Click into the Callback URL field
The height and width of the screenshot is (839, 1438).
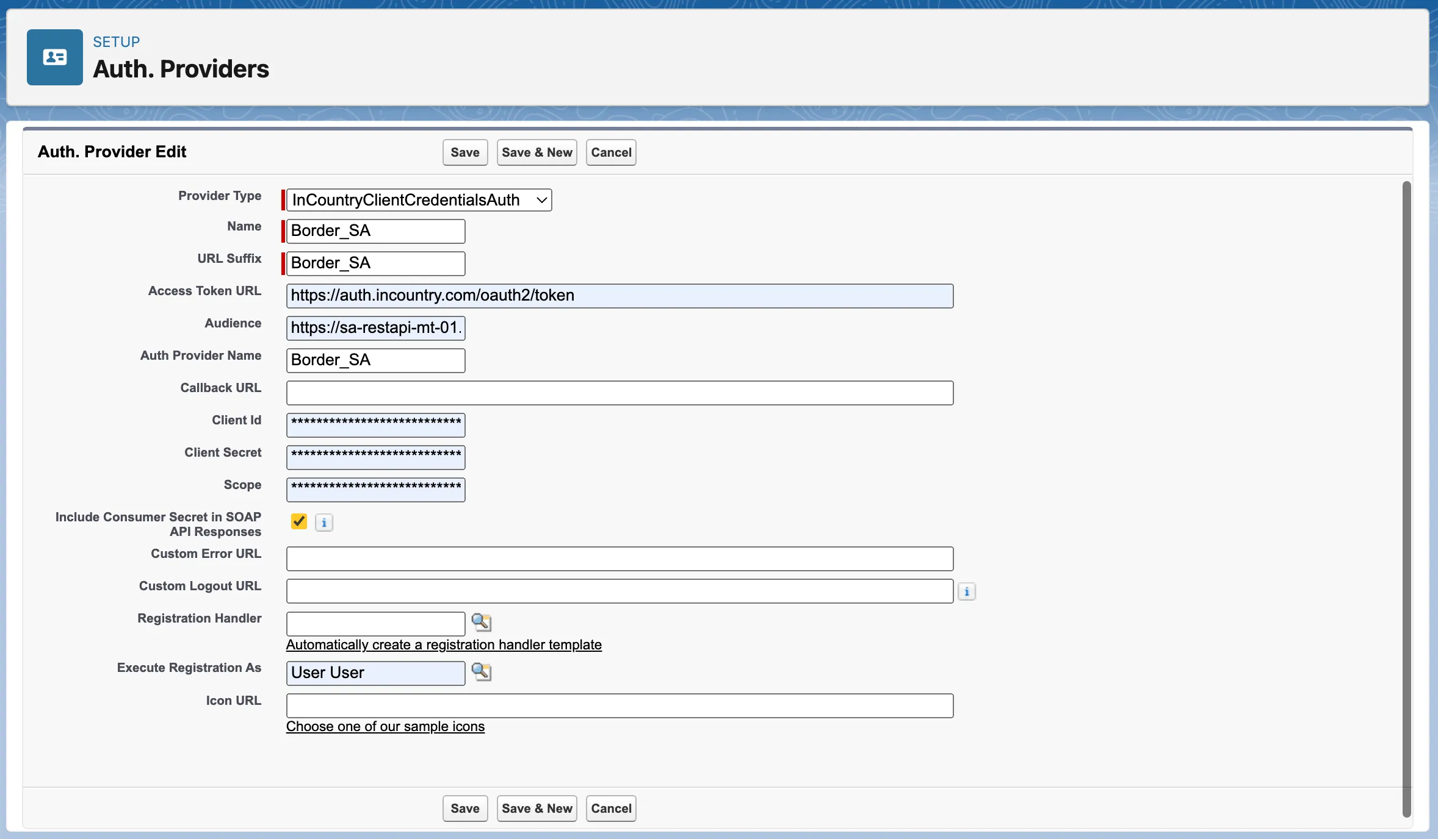[620, 393]
